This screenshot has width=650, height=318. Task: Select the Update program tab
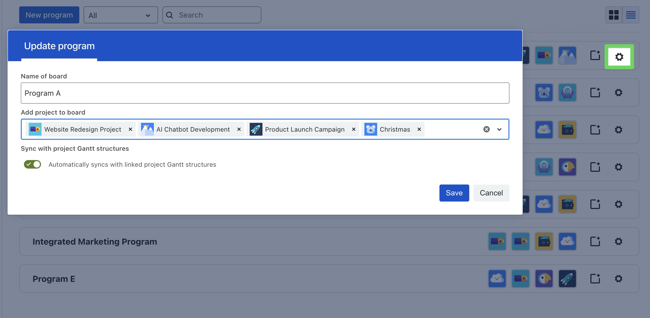point(59,46)
